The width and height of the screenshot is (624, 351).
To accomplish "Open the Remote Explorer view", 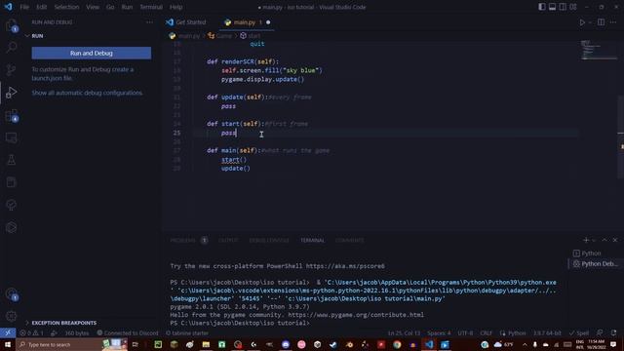I will [11, 137].
